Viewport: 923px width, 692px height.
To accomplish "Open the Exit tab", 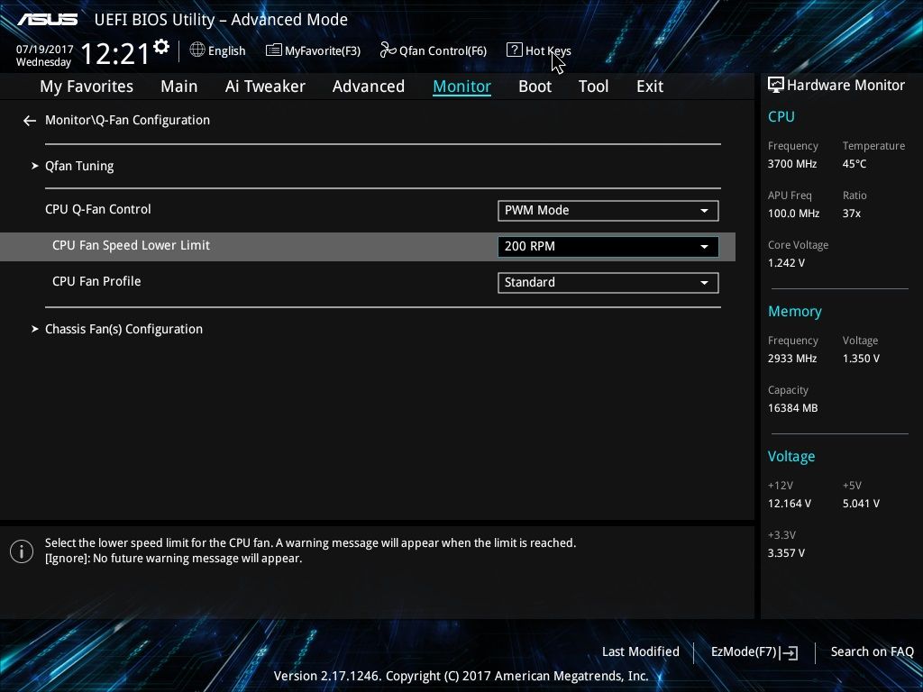I will [x=650, y=86].
